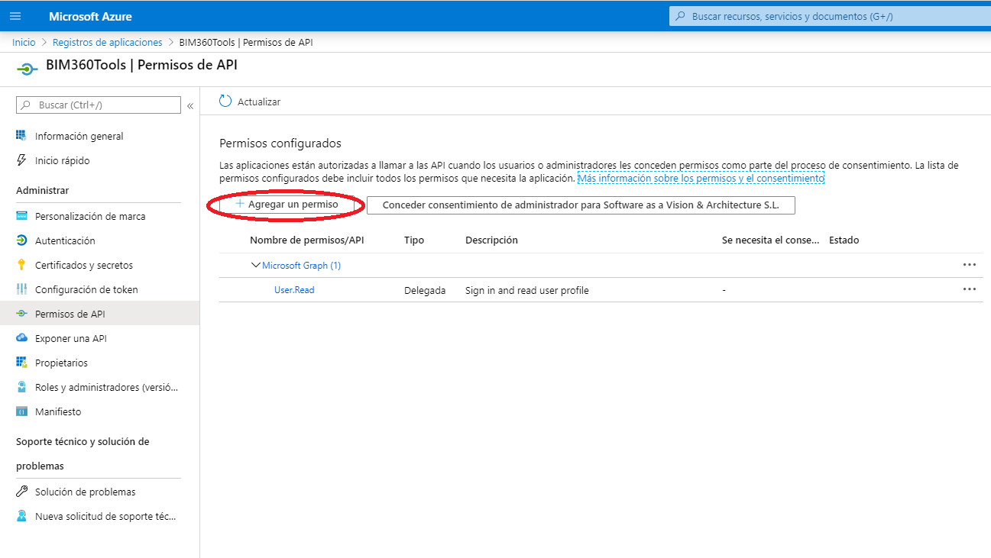991x558 pixels.
Task: Click the 'Permisos configurados' heading
Action: click(280, 143)
